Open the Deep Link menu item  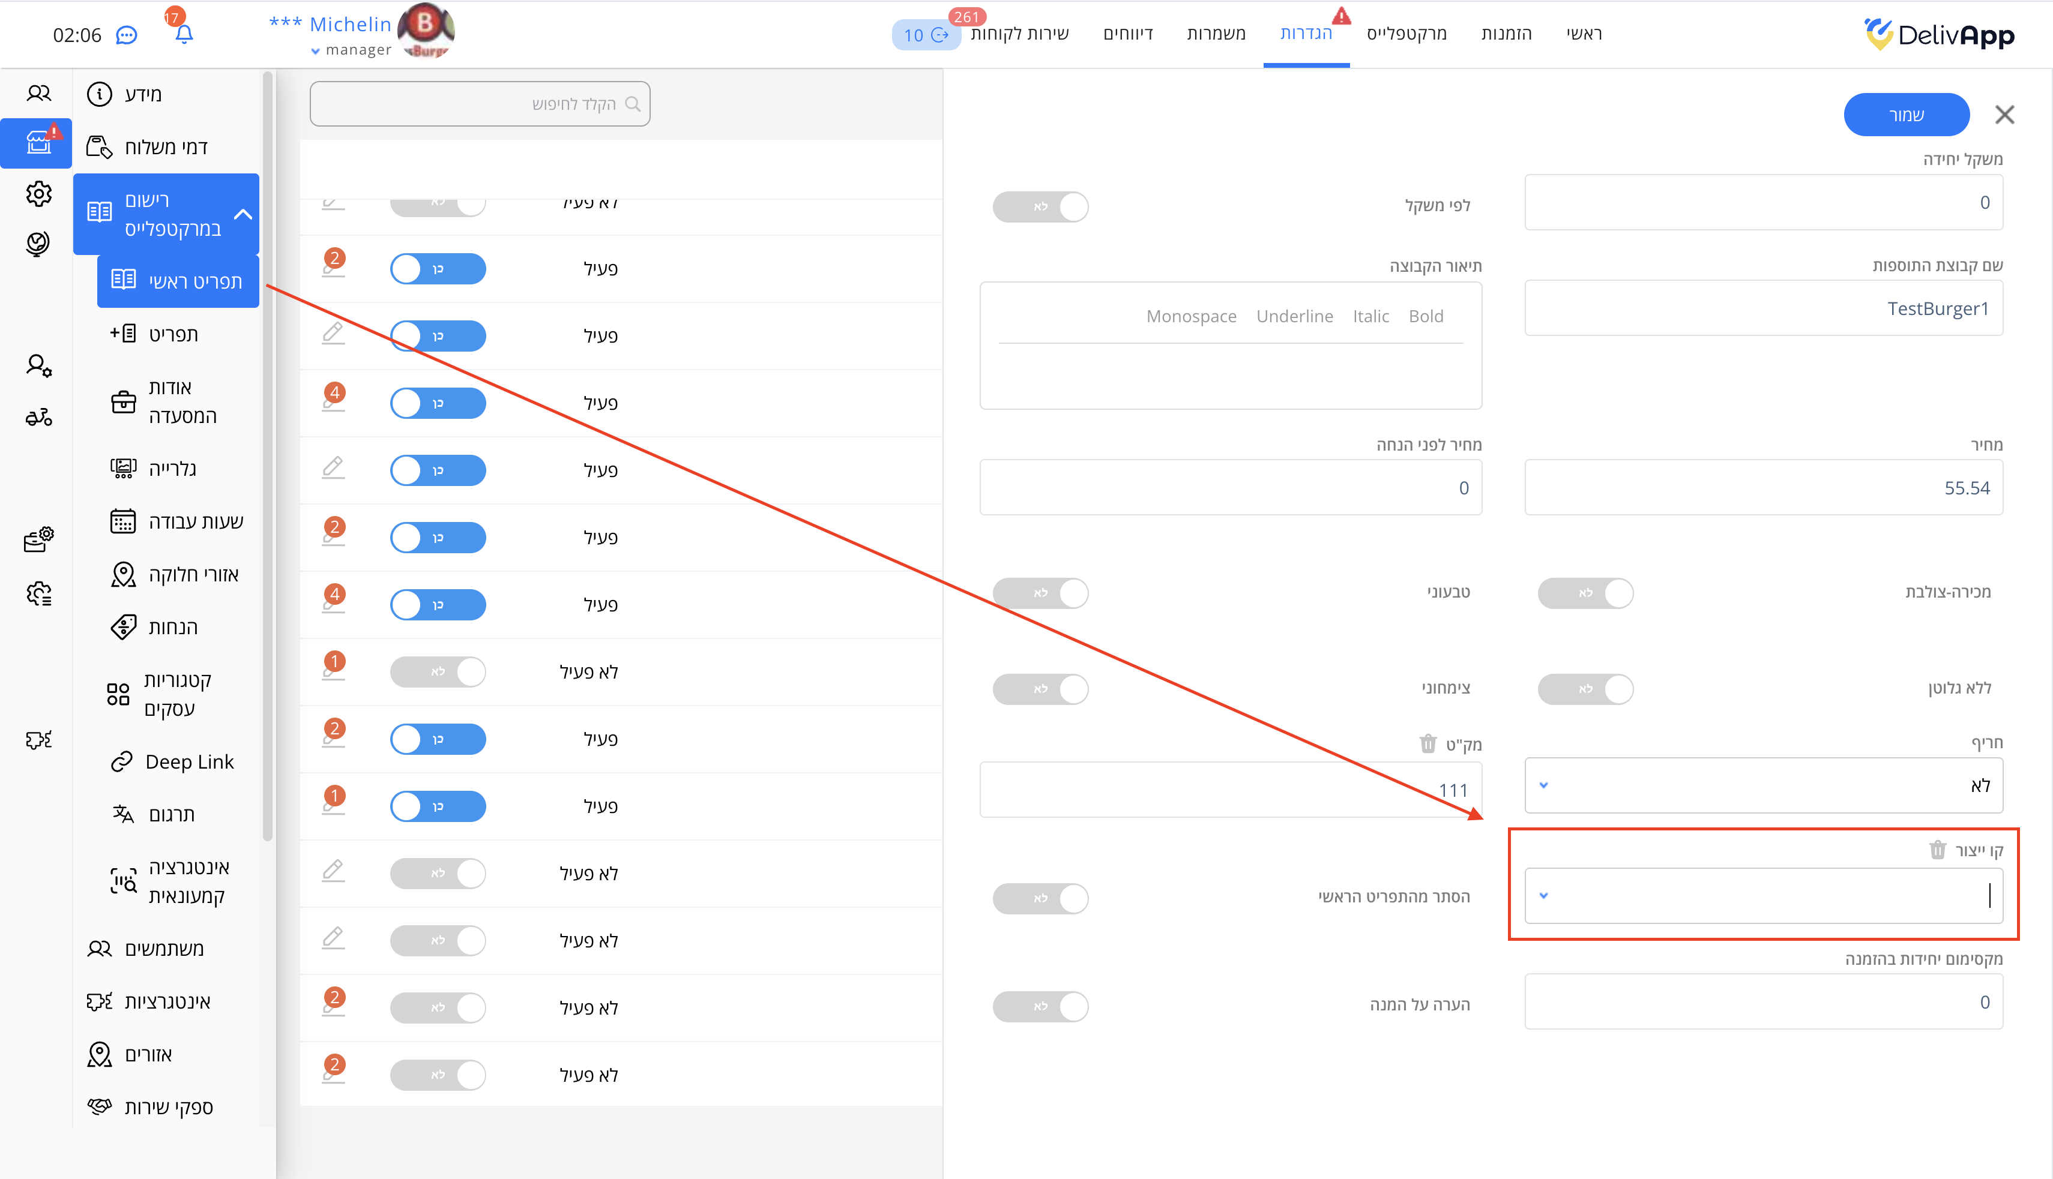(188, 761)
